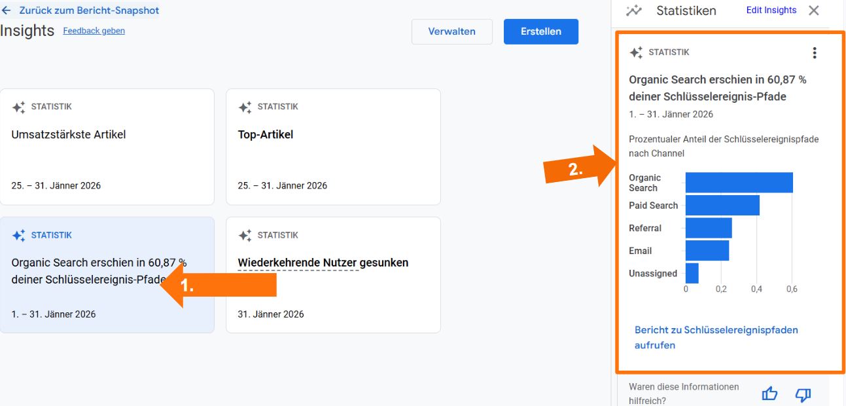
Task: Click the sparkle icon on Umsatzstärkste Artikel card
Action: (19, 106)
